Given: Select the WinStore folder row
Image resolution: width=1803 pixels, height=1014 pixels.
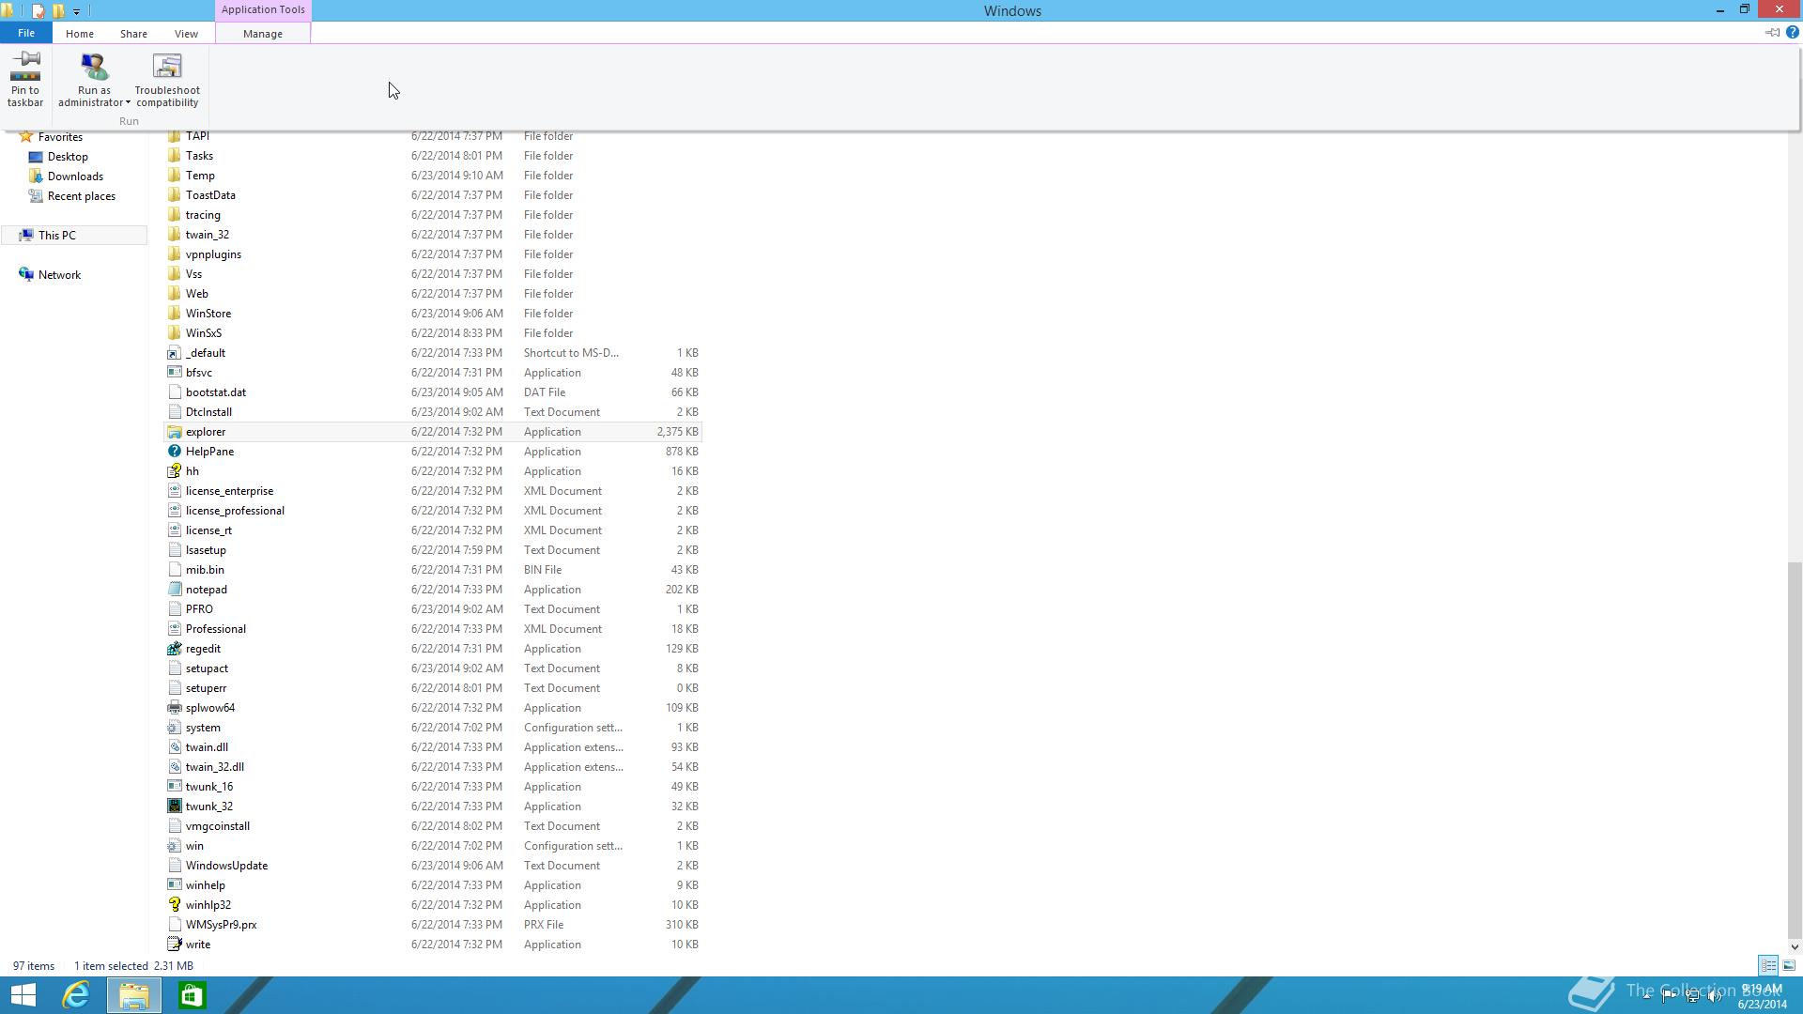Looking at the screenshot, I should pyautogui.click(x=433, y=314).
